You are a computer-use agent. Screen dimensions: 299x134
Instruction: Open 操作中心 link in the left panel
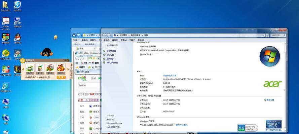pyautogui.click(x=110, y=120)
